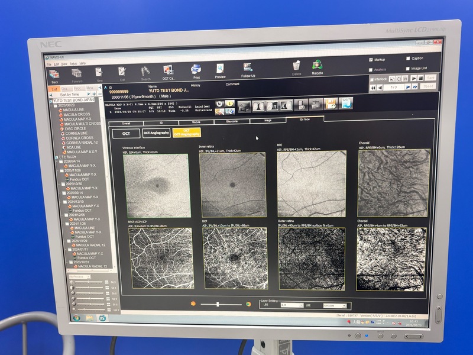473x355 pixels.
Task: Select the MACULA CROSS scan entry
Action: (x=77, y=114)
